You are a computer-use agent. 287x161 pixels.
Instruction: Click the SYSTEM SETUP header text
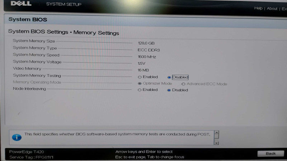click(x=64, y=4)
